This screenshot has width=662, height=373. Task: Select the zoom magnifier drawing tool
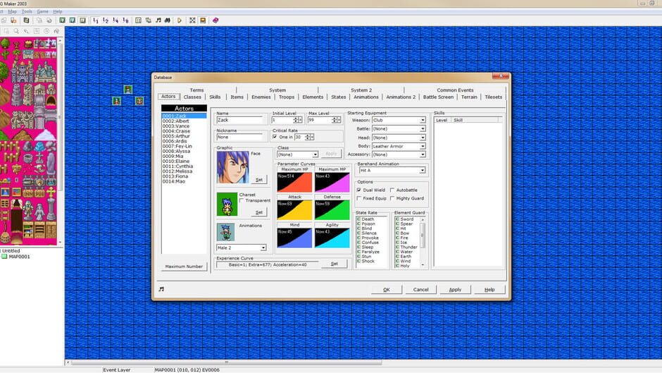16,31
